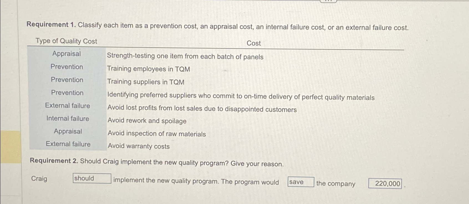
Task: Select the Prevention classification for identifying preferred suppliers
Action: [x=67, y=93]
